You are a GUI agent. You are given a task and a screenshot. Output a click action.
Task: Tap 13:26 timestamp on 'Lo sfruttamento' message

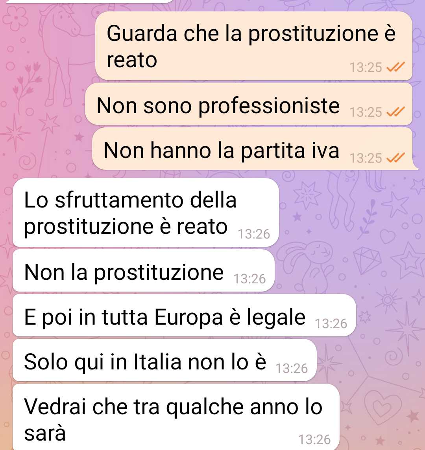(254, 234)
